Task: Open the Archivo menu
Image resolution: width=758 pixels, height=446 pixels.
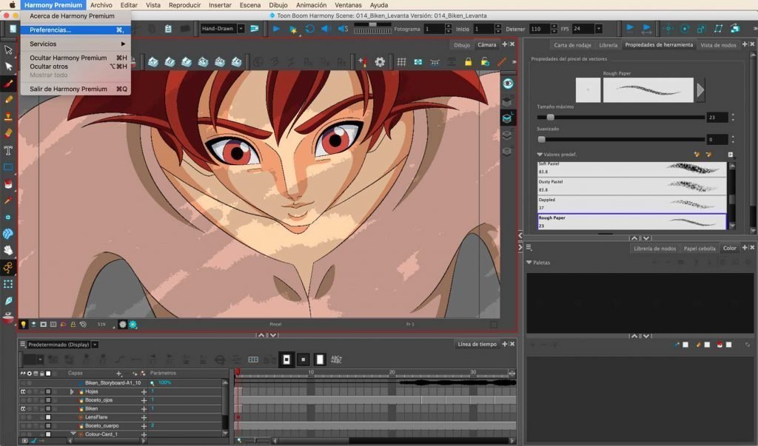Action: [x=101, y=5]
